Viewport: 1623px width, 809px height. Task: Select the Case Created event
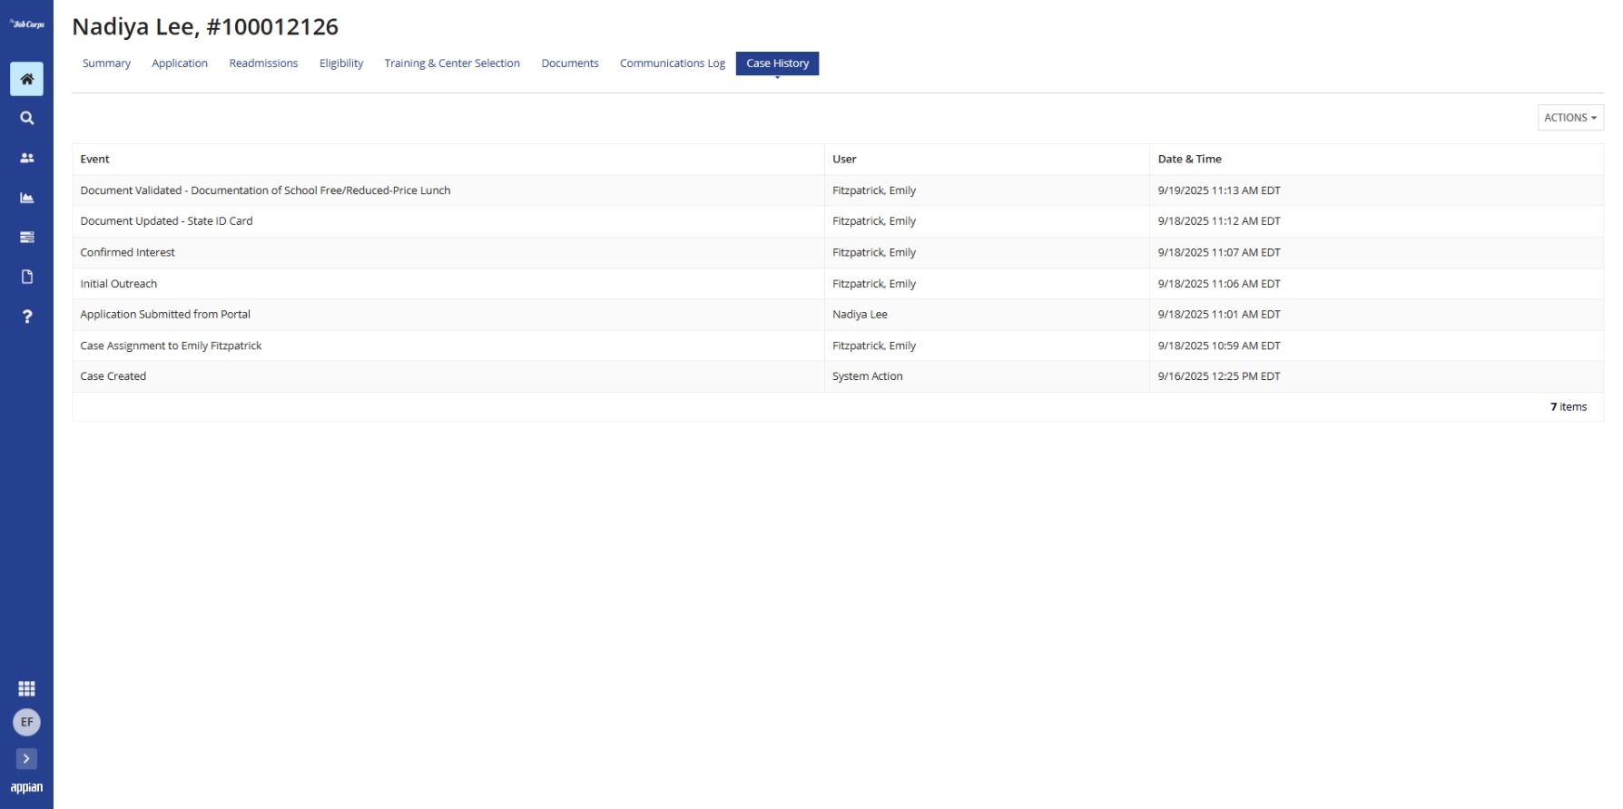pos(113,376)
